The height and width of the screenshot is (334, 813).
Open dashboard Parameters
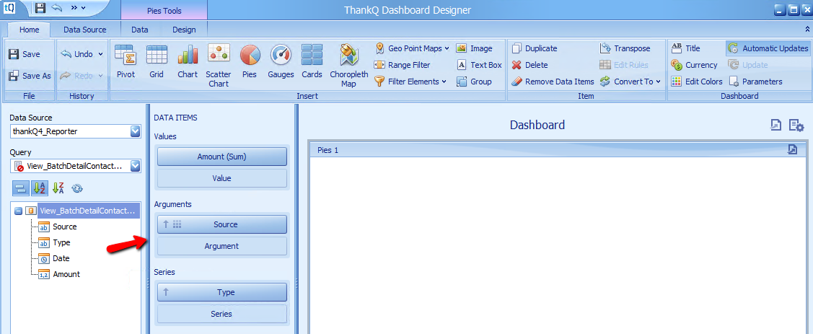click(755, 82)
